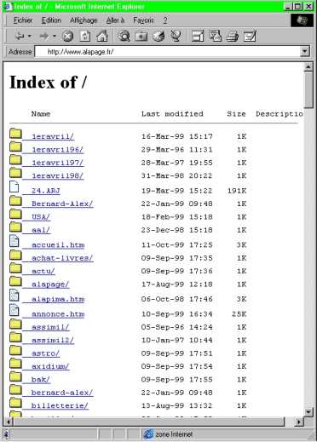Open the Favoris menu
The height and width of the screenshot is (442, 317).
(x=143, y=20)
